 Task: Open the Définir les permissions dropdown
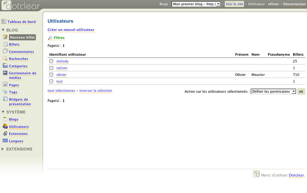[x=273, y=91]
